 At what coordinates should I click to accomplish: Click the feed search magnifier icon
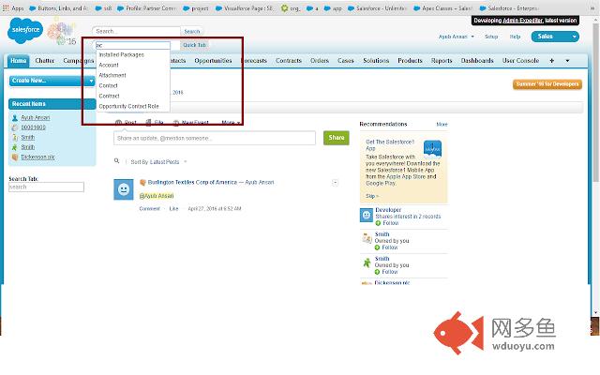(116, 161)
